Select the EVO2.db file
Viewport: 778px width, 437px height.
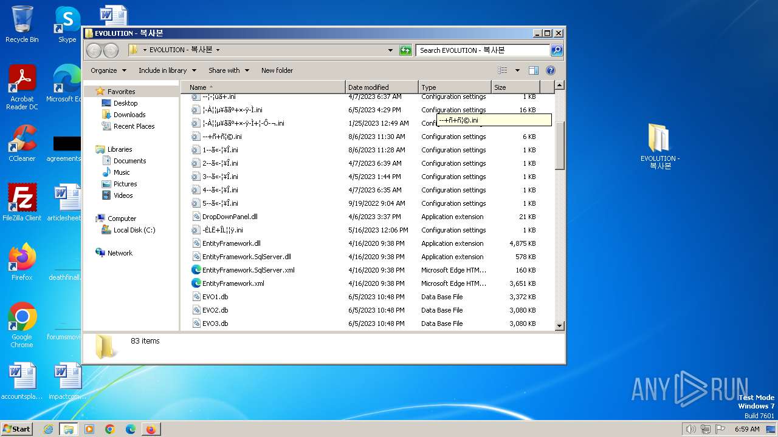point(215,310)
